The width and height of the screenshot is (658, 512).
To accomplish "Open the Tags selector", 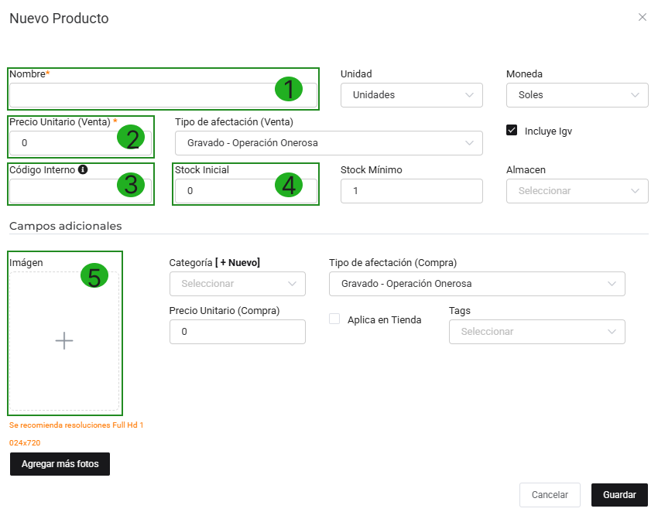I will [x=536, y=332].
